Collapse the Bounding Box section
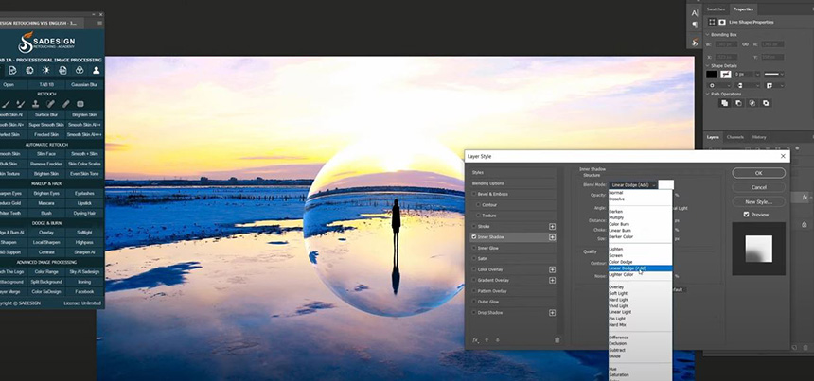 coord(707,34)
